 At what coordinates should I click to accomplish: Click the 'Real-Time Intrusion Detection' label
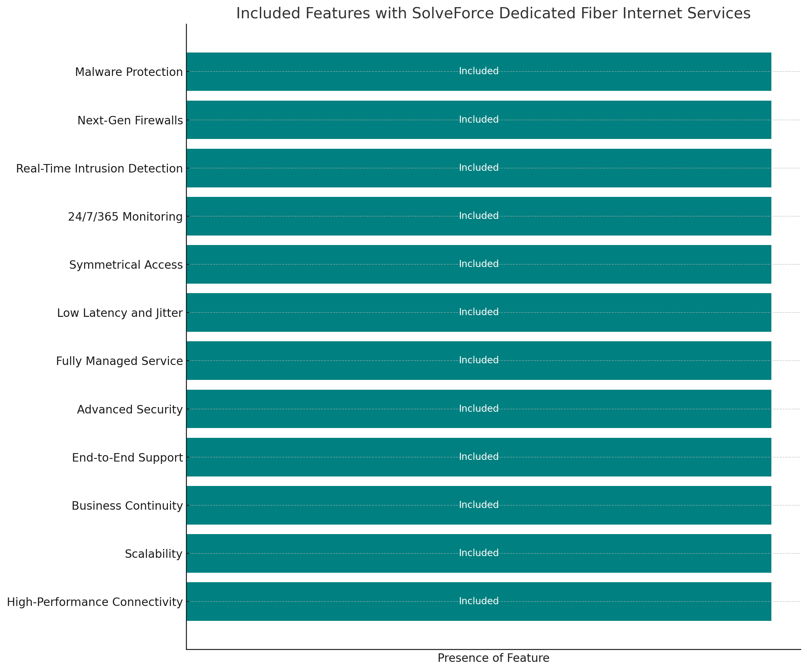99,168
